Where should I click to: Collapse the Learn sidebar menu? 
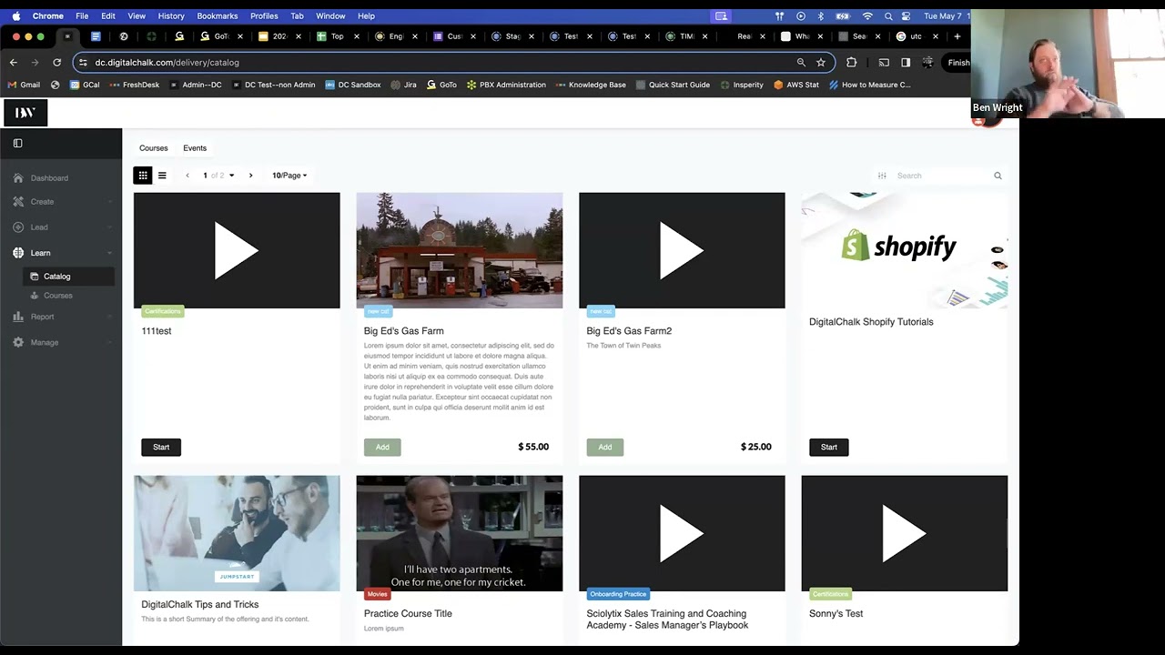pyautogui.click(x=109, y=253)
